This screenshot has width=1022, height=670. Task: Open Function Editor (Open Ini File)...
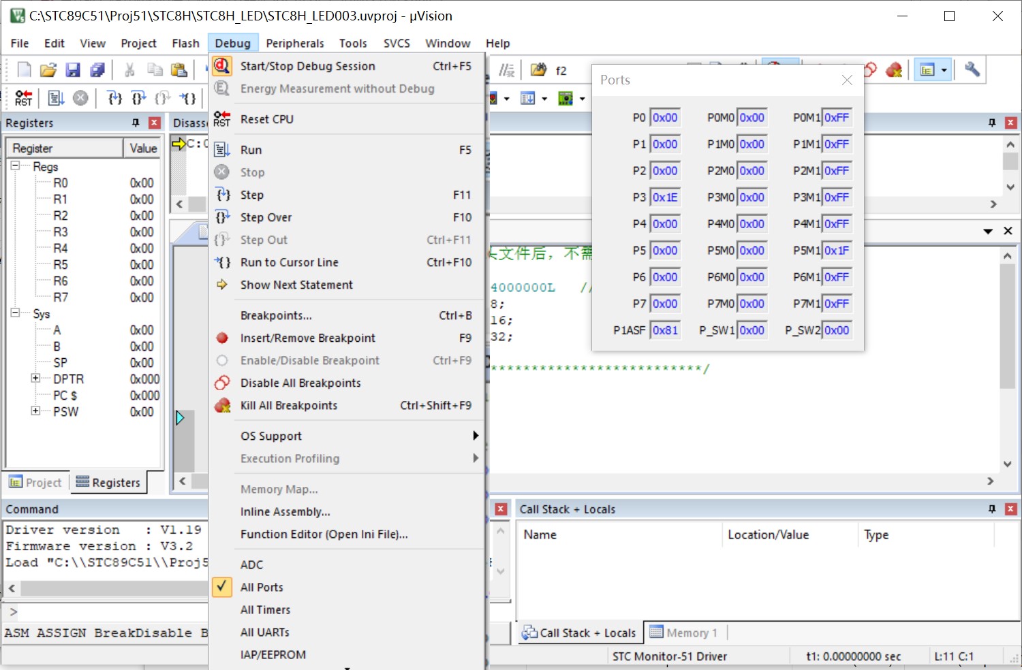(346, 534)
